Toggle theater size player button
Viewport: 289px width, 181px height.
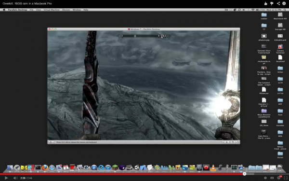(272, 178)
